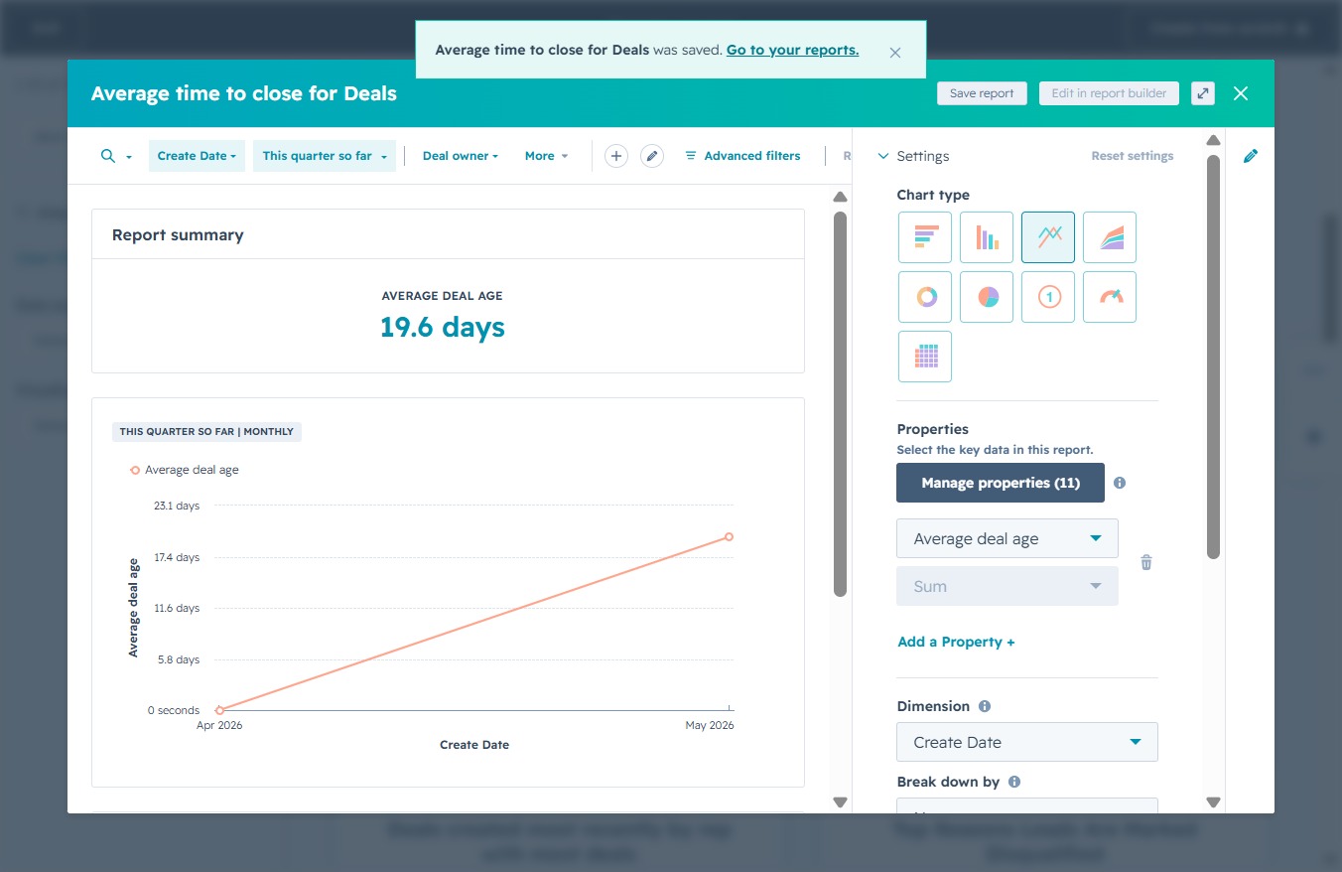Follow the Go to your reports link
1342x872 pixels.
pyautogui.click(x=792, y=50)
